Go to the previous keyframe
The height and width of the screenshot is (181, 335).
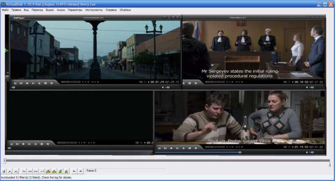tap(48, 171)
